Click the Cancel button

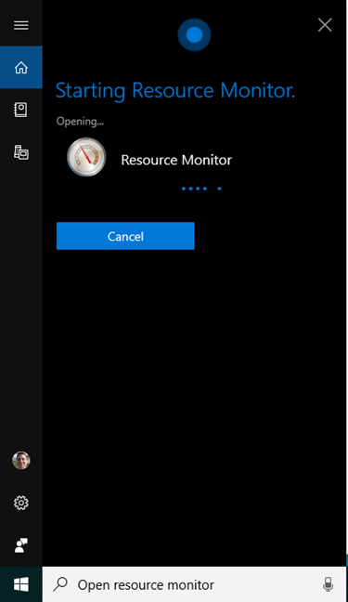(125, 236)
